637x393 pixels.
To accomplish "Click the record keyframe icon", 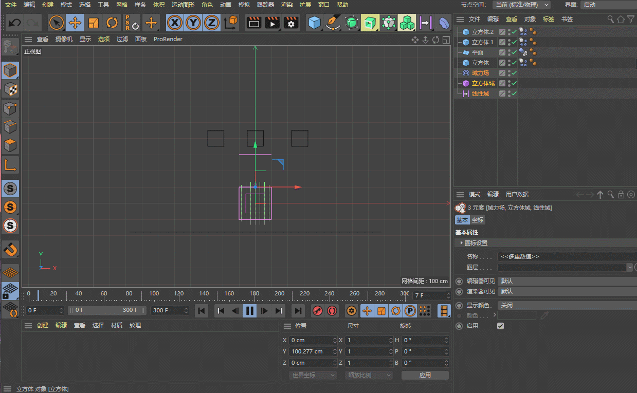I will (318, 310).
